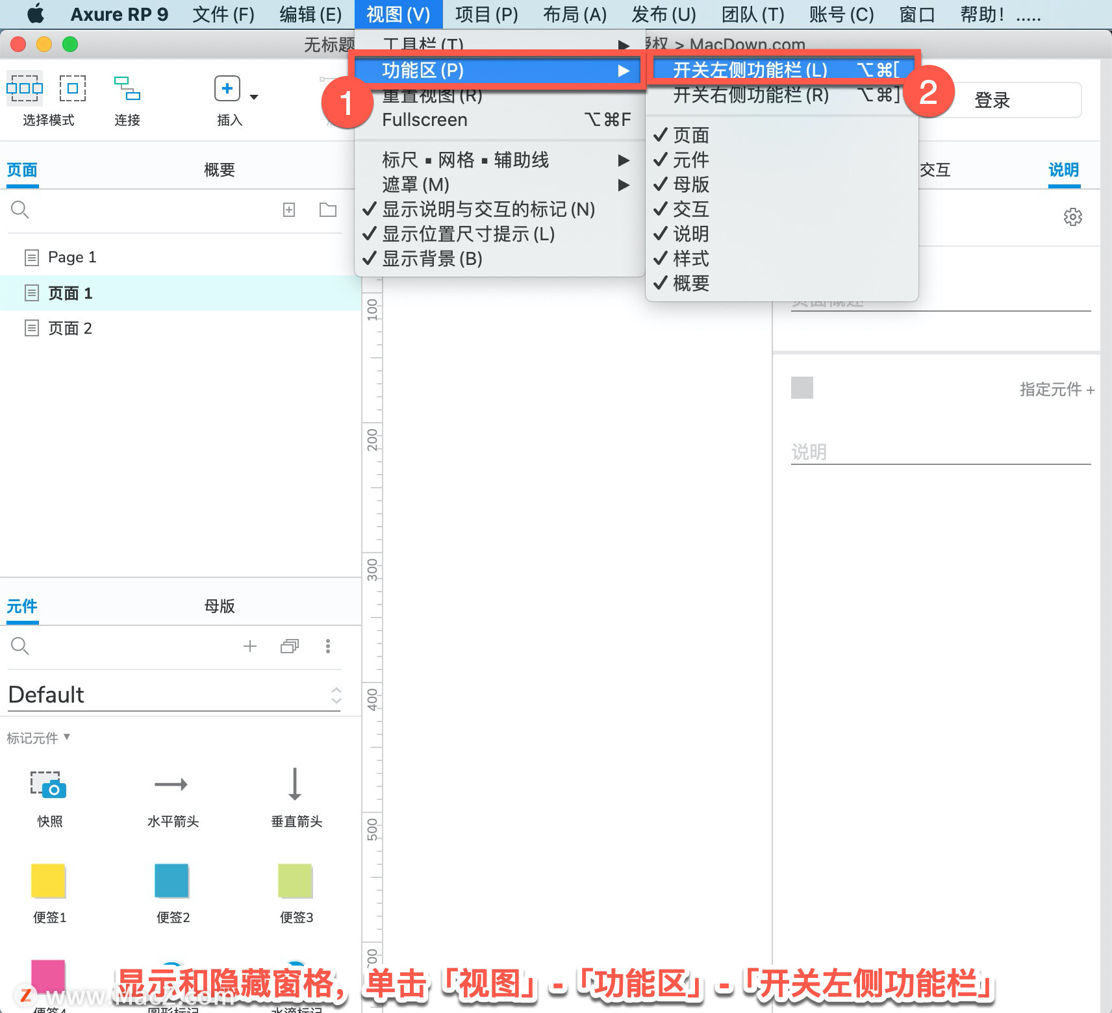Select the pink sticky note widget
The height and width of the screenshot is (1013, 1112).
point(49,976)
